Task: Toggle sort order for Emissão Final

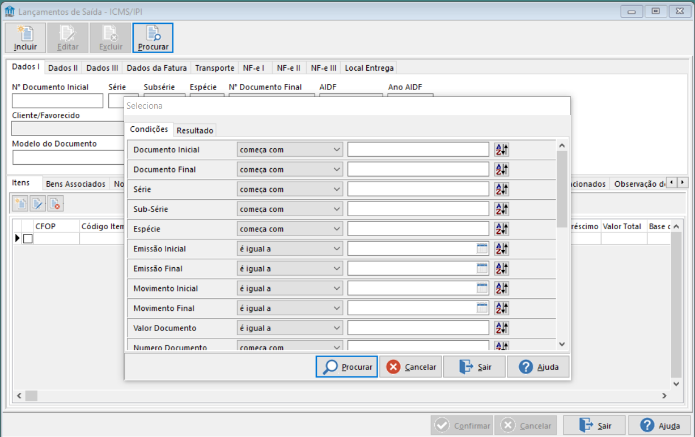Action: (x=502, y=268)
